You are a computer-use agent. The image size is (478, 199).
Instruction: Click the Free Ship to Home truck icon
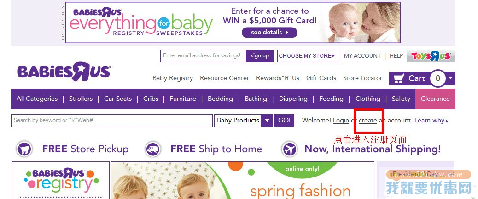(x=153, y=149)
